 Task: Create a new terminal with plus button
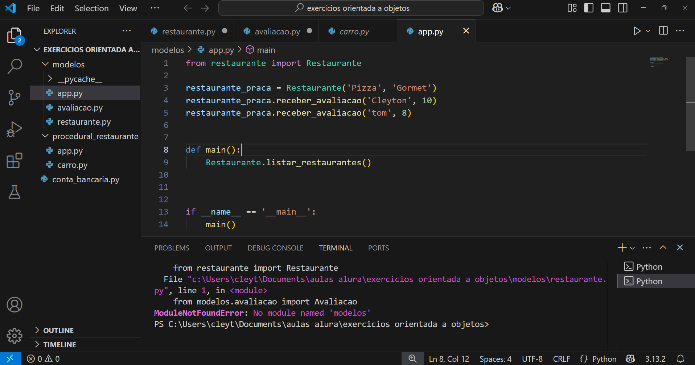point(622,248)
